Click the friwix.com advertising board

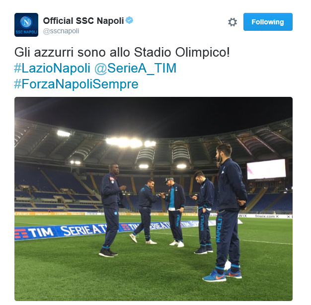(267, 216)
